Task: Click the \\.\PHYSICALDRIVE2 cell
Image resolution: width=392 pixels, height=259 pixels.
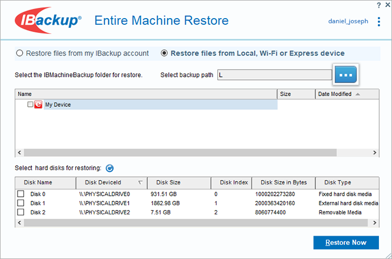Action: tap(104, 213)
